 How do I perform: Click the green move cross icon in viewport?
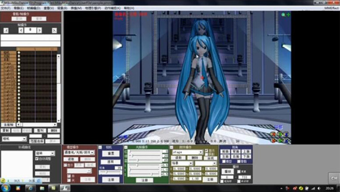(x=288, y=15)
